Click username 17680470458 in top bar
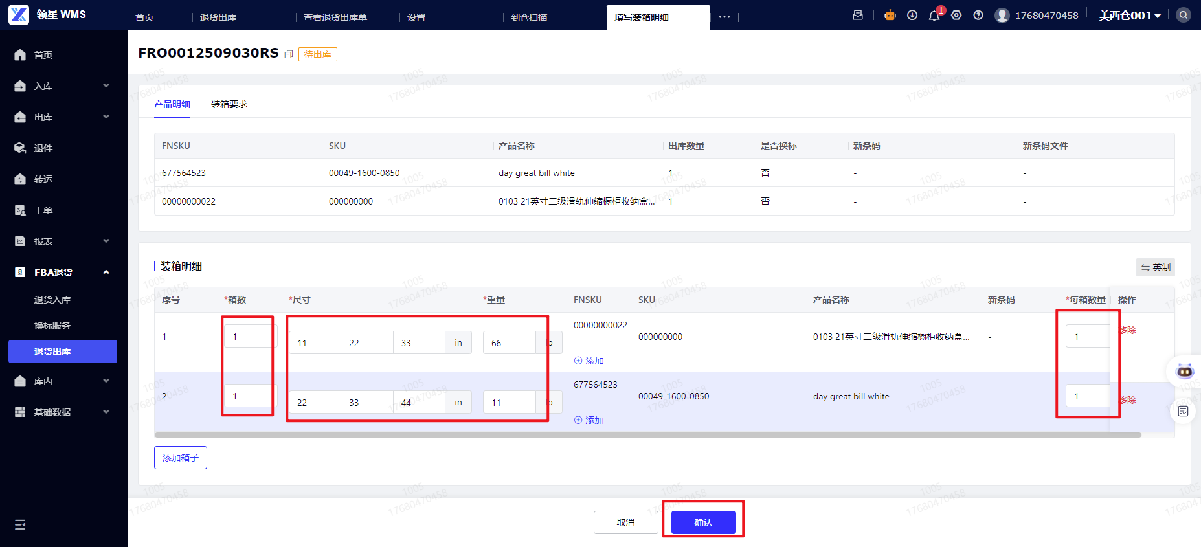The image size is (1201, 547). tap(1047, 15)
